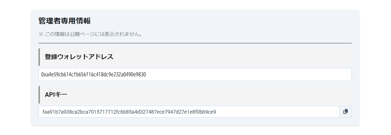The width and height of the screenshot is (391, 135).
Task: Click the ※ symbol starting the note
Action: tap(41, 34)
